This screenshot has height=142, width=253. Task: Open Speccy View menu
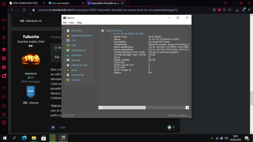point(72,23)
